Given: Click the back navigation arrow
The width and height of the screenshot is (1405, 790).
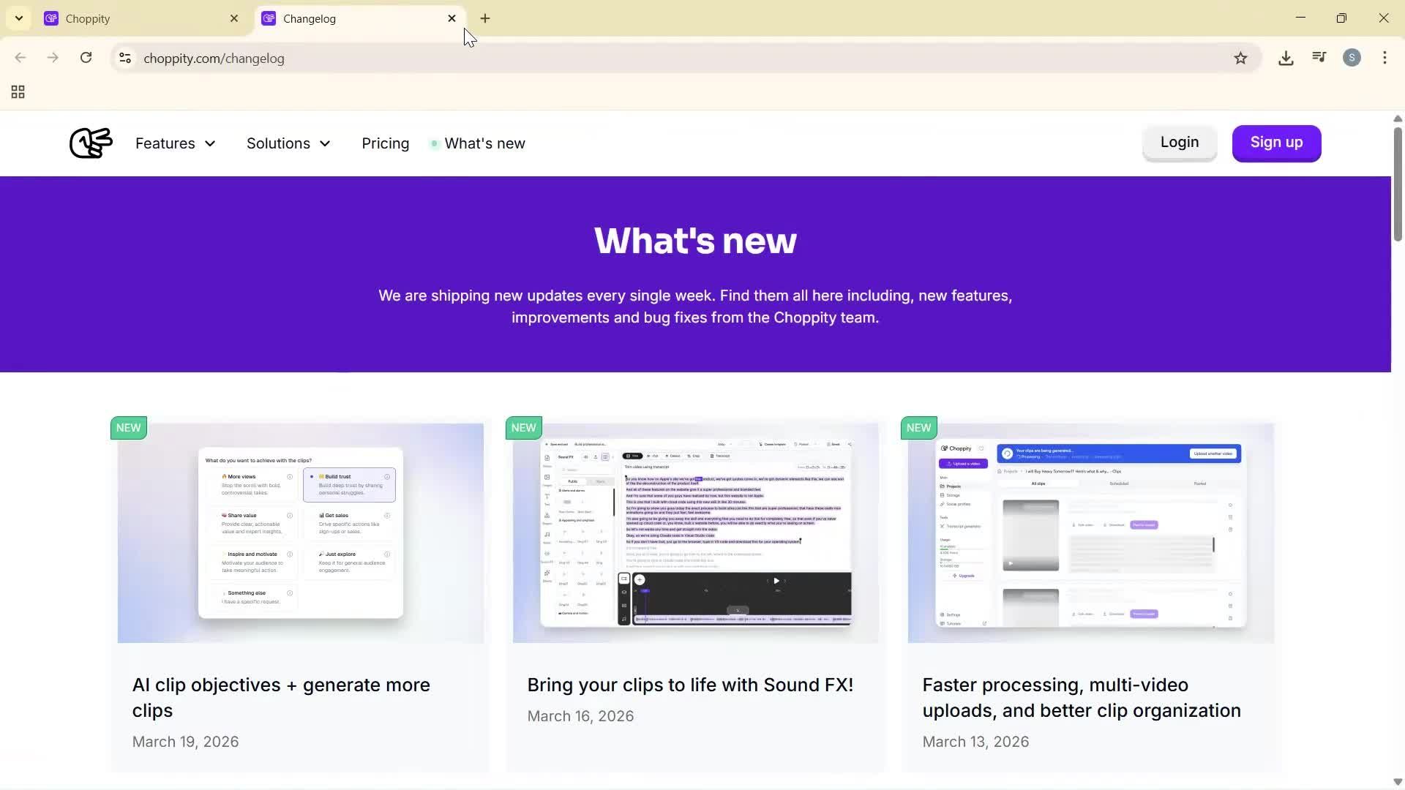Looking at the screenshot, I should coord(20,58).
